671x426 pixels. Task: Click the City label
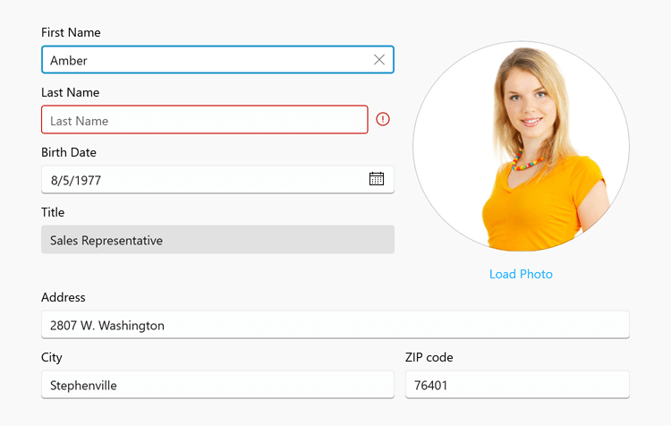[52, 357]
